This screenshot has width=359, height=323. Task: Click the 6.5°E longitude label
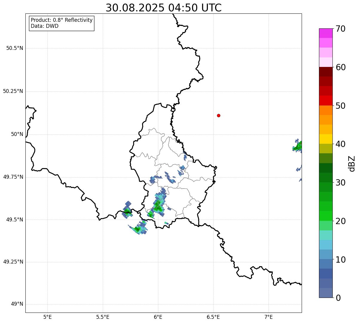click(x=213, y=317)
